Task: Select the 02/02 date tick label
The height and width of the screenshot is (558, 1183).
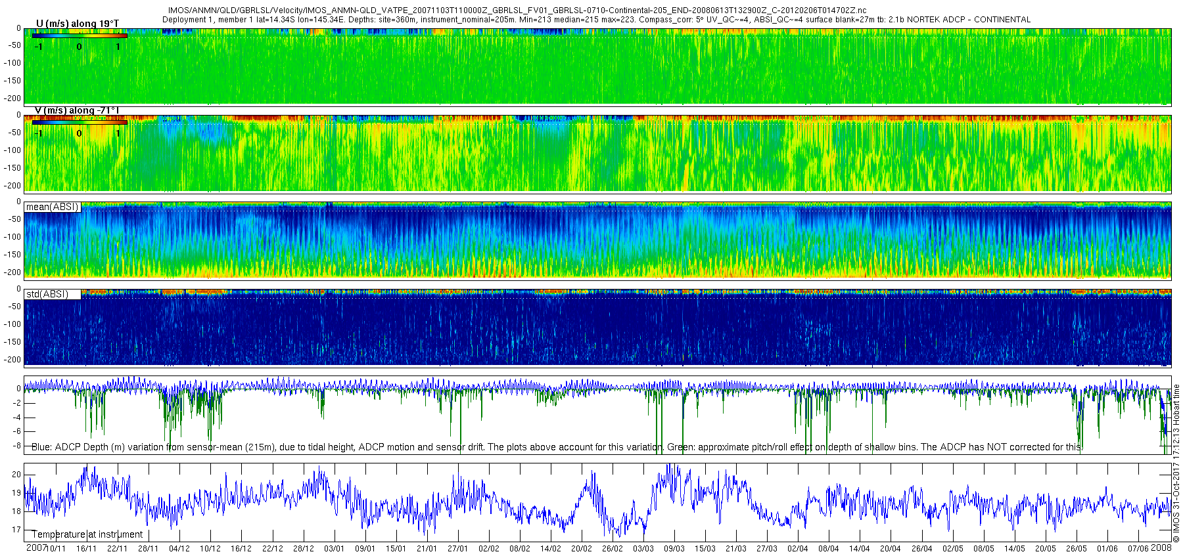Action: point(489,549)
